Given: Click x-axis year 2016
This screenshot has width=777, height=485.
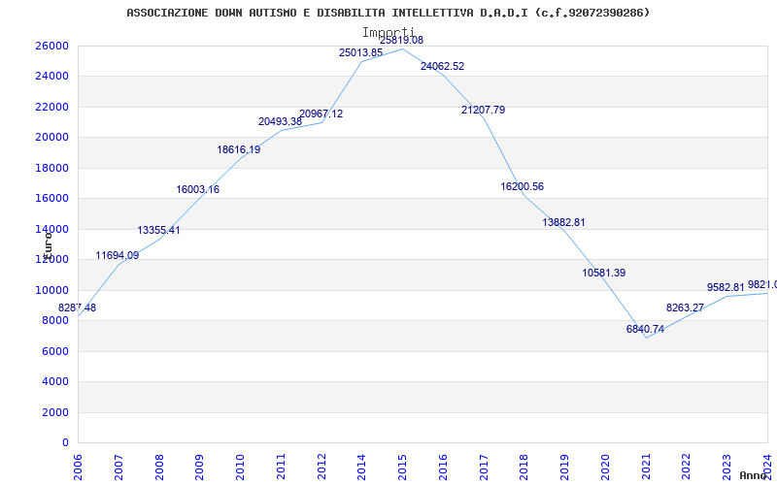Looking at the screenshot, I should (x=443, y=468).
